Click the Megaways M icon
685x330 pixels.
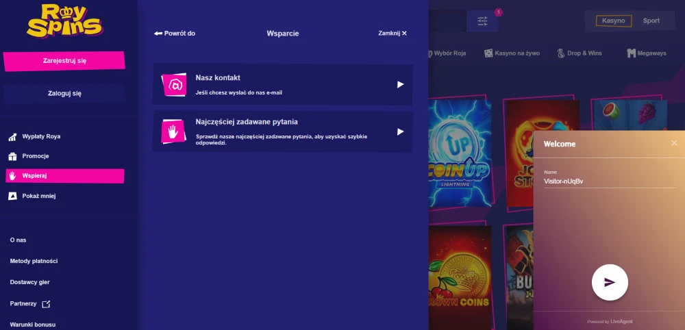(632, 53)
